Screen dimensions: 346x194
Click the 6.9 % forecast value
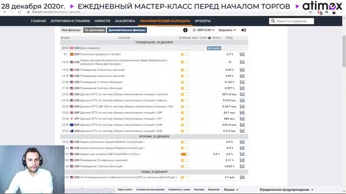click(216, 154)
